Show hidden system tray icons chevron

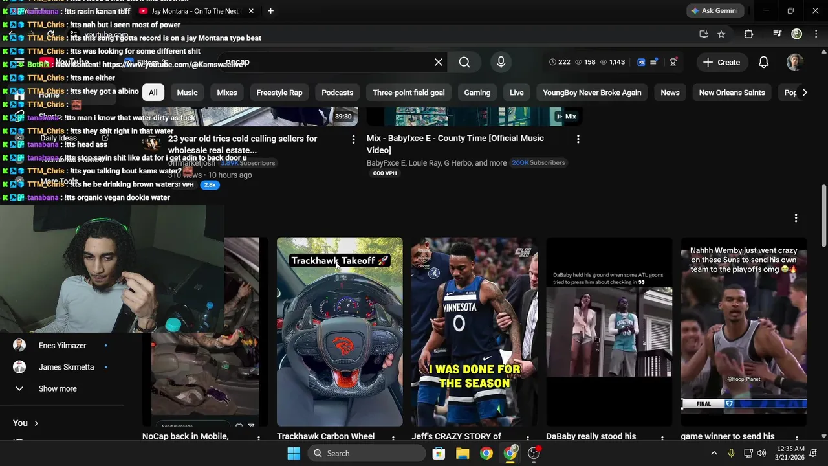coord(714,453)
